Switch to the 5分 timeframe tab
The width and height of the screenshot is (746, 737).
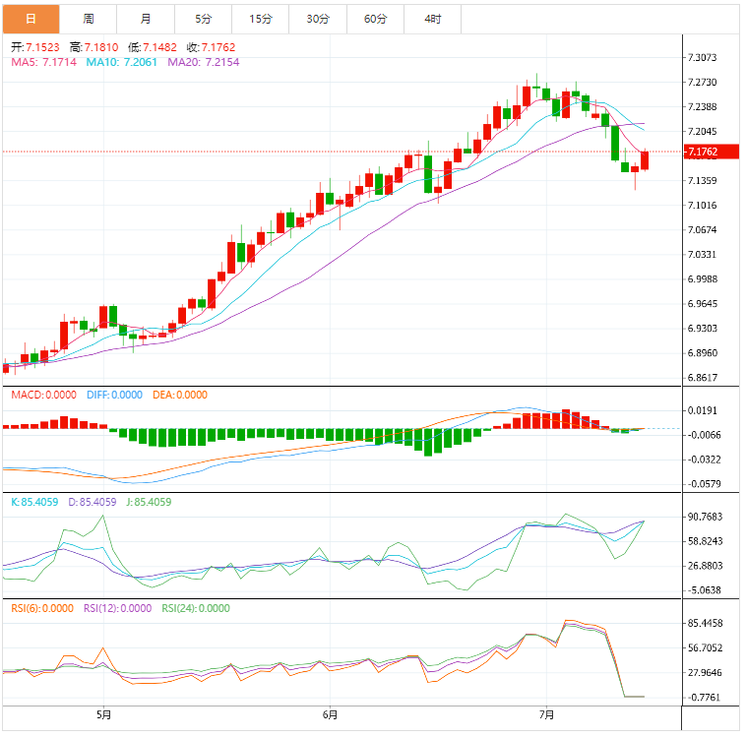point(203,19)
